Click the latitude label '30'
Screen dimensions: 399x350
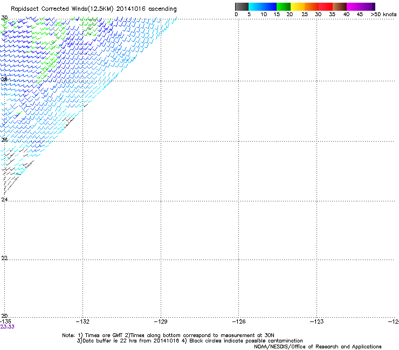[4, 18]
